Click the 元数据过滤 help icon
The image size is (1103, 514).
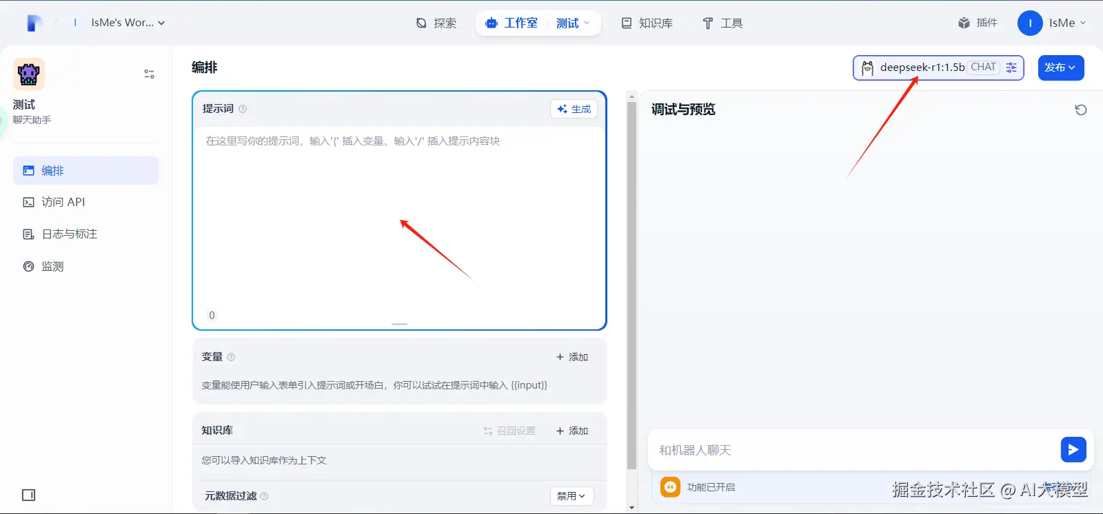[x=264, y=496]
